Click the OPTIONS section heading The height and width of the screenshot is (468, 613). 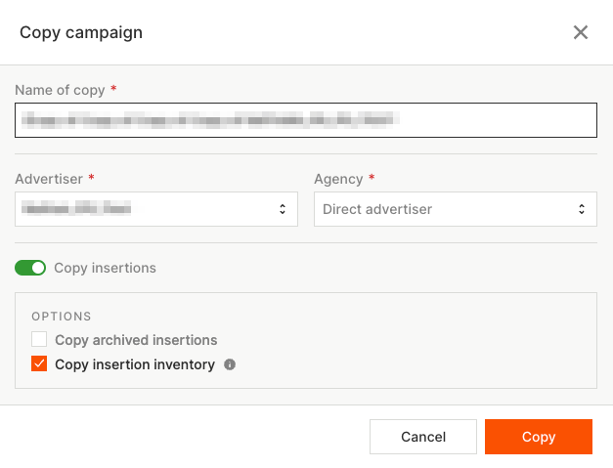click(62, 317)
